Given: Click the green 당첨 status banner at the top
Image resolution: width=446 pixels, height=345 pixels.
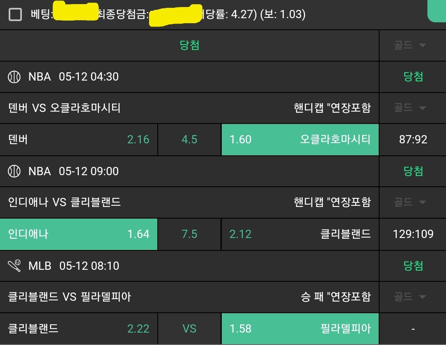Looking at the screenshot, I should point(190,45).
